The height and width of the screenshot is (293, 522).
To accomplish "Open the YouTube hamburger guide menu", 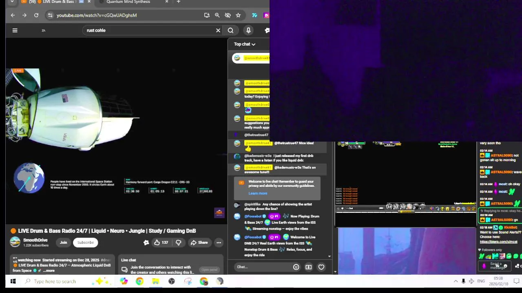I will [15, 30].
